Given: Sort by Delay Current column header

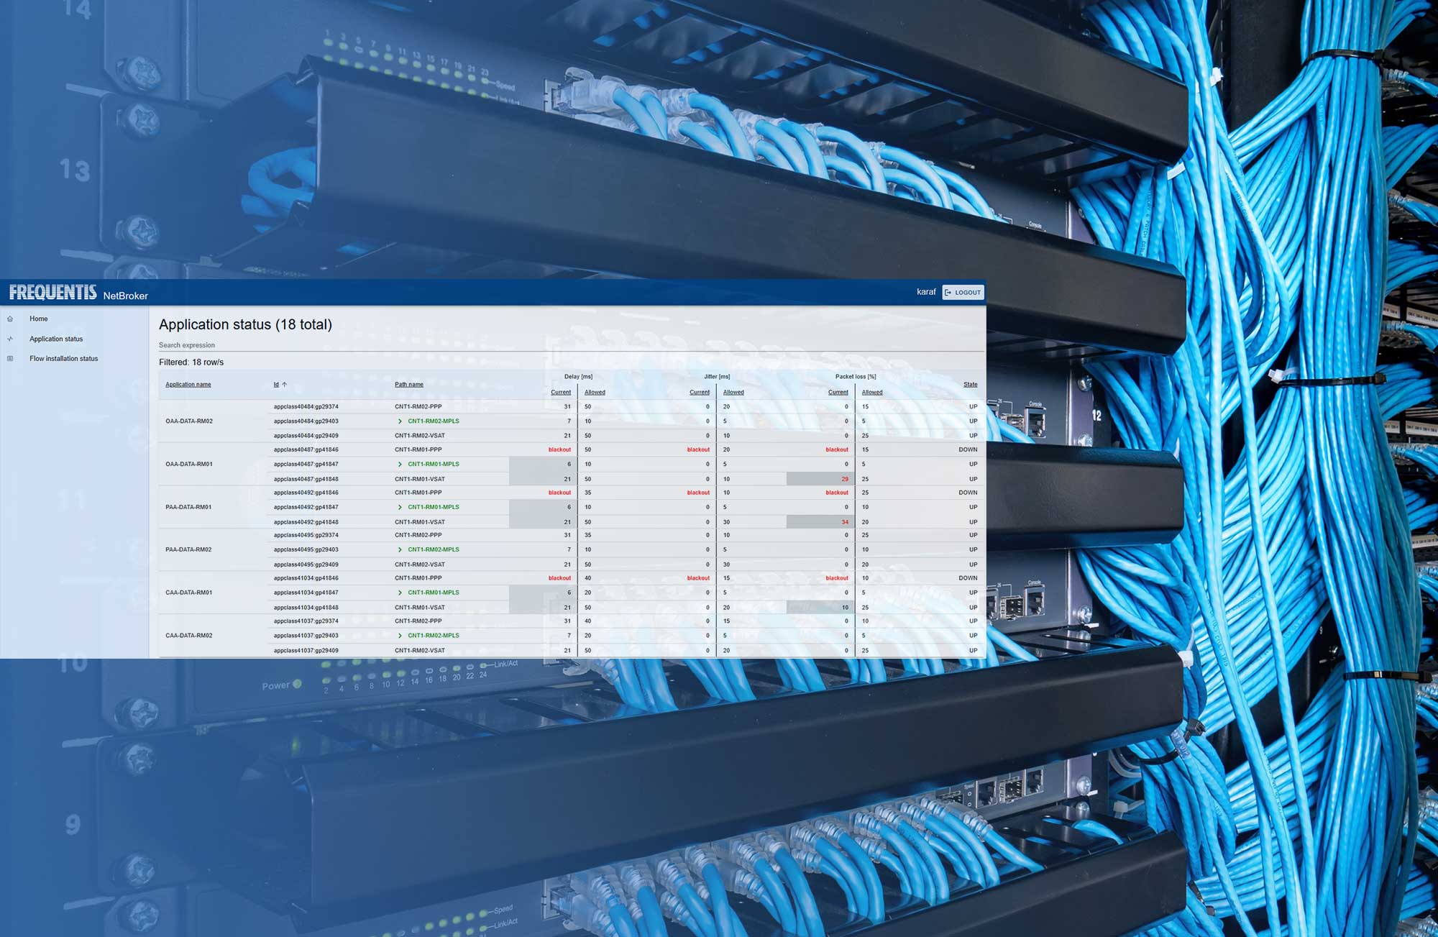Looking at the screenshot, I should click(x=561, y=392).
